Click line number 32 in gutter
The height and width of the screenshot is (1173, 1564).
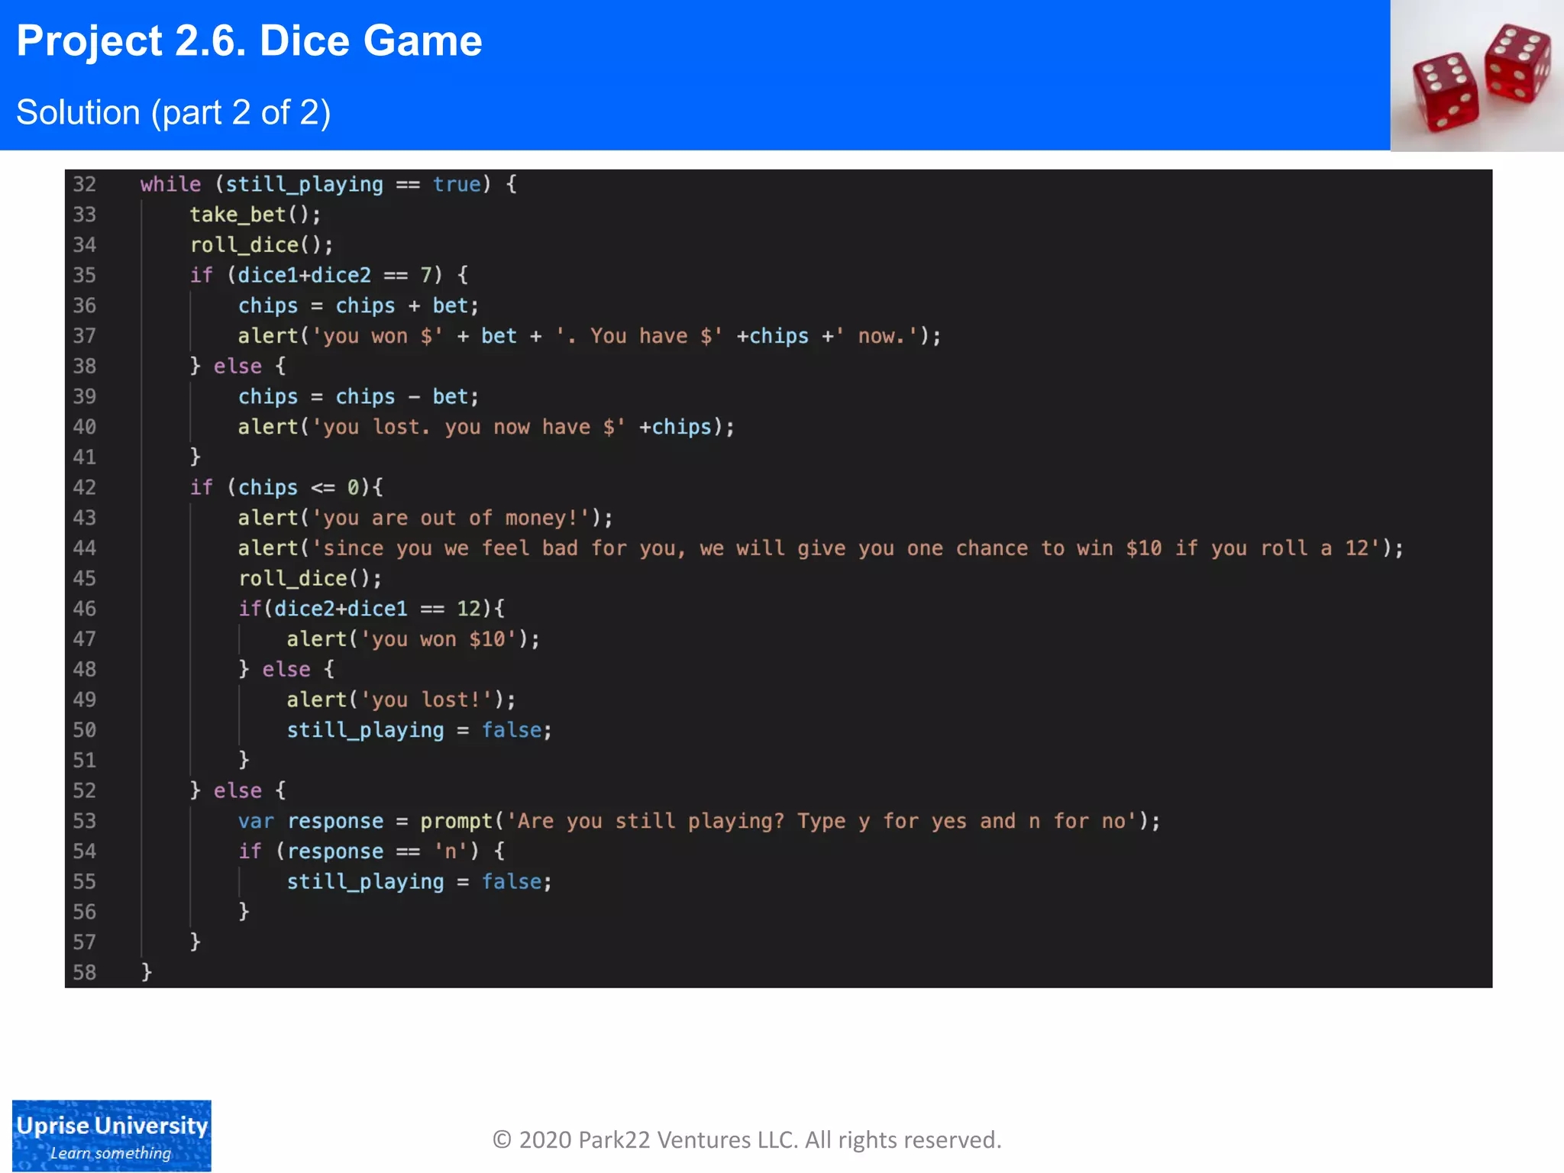[x=85, y=184]
